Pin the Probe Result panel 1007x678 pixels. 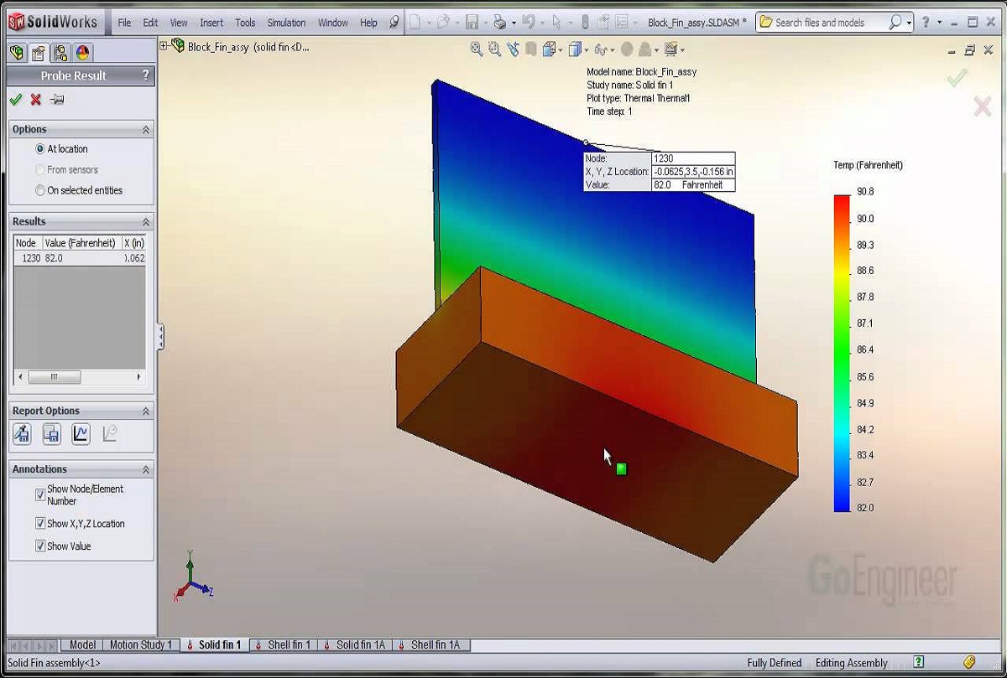coord(56,100)
